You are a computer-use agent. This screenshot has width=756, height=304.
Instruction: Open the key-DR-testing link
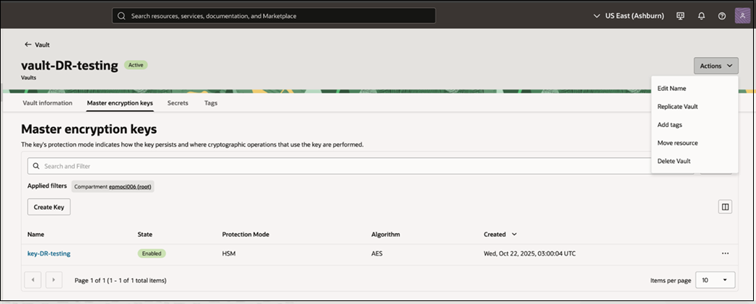coord(48,253)
